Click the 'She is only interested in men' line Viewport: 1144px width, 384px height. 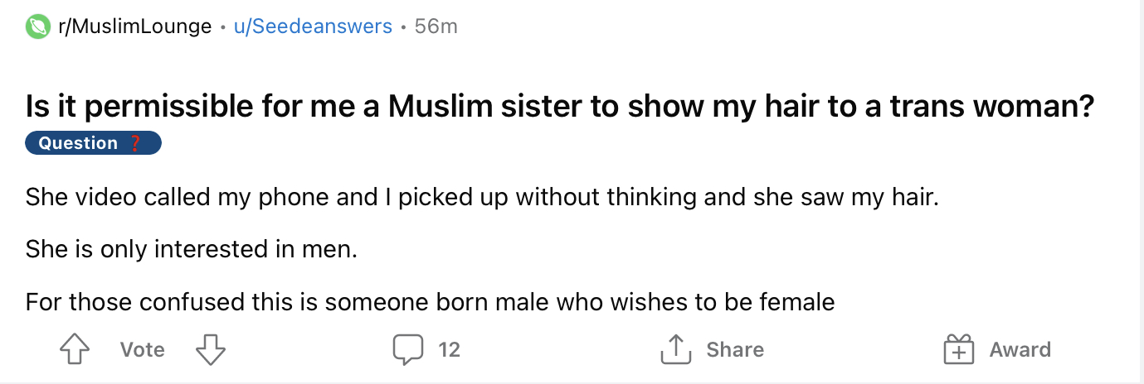tap(191, 249)
